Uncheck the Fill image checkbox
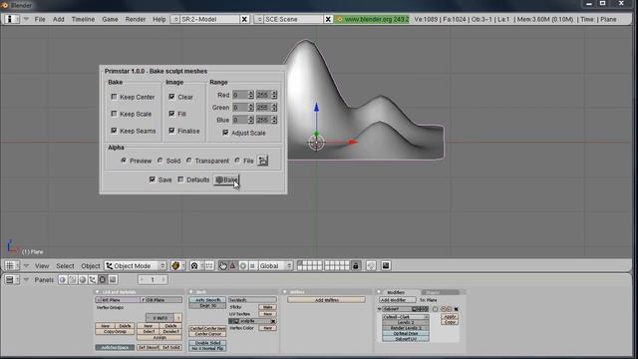The width and height of the screenshot is (638, 359). [171, 114]
